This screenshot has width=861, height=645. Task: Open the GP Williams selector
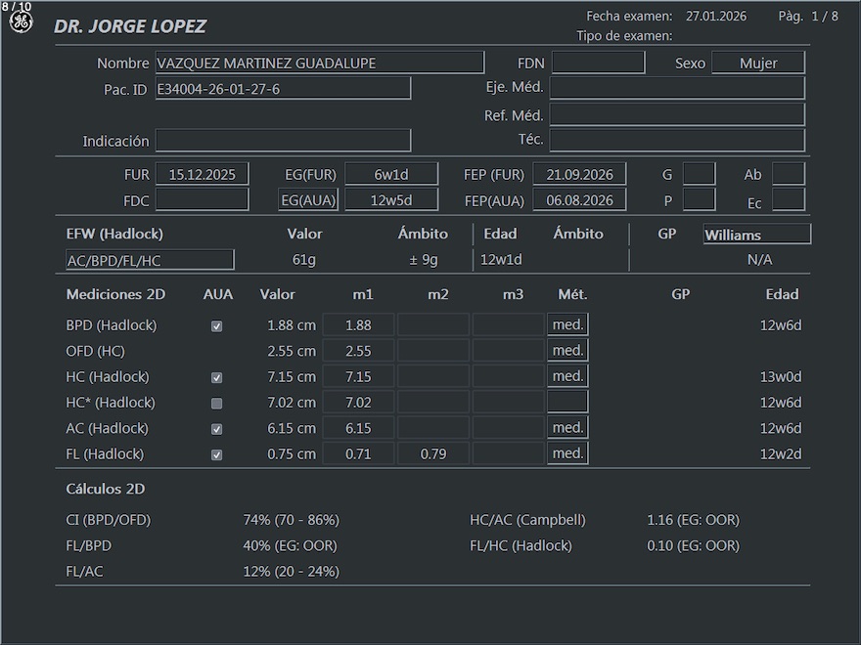click(x=756, y=235)
